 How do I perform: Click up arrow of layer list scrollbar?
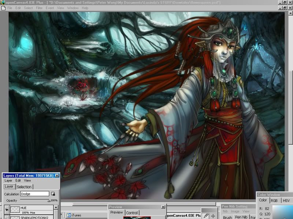(x=56, y=207)
